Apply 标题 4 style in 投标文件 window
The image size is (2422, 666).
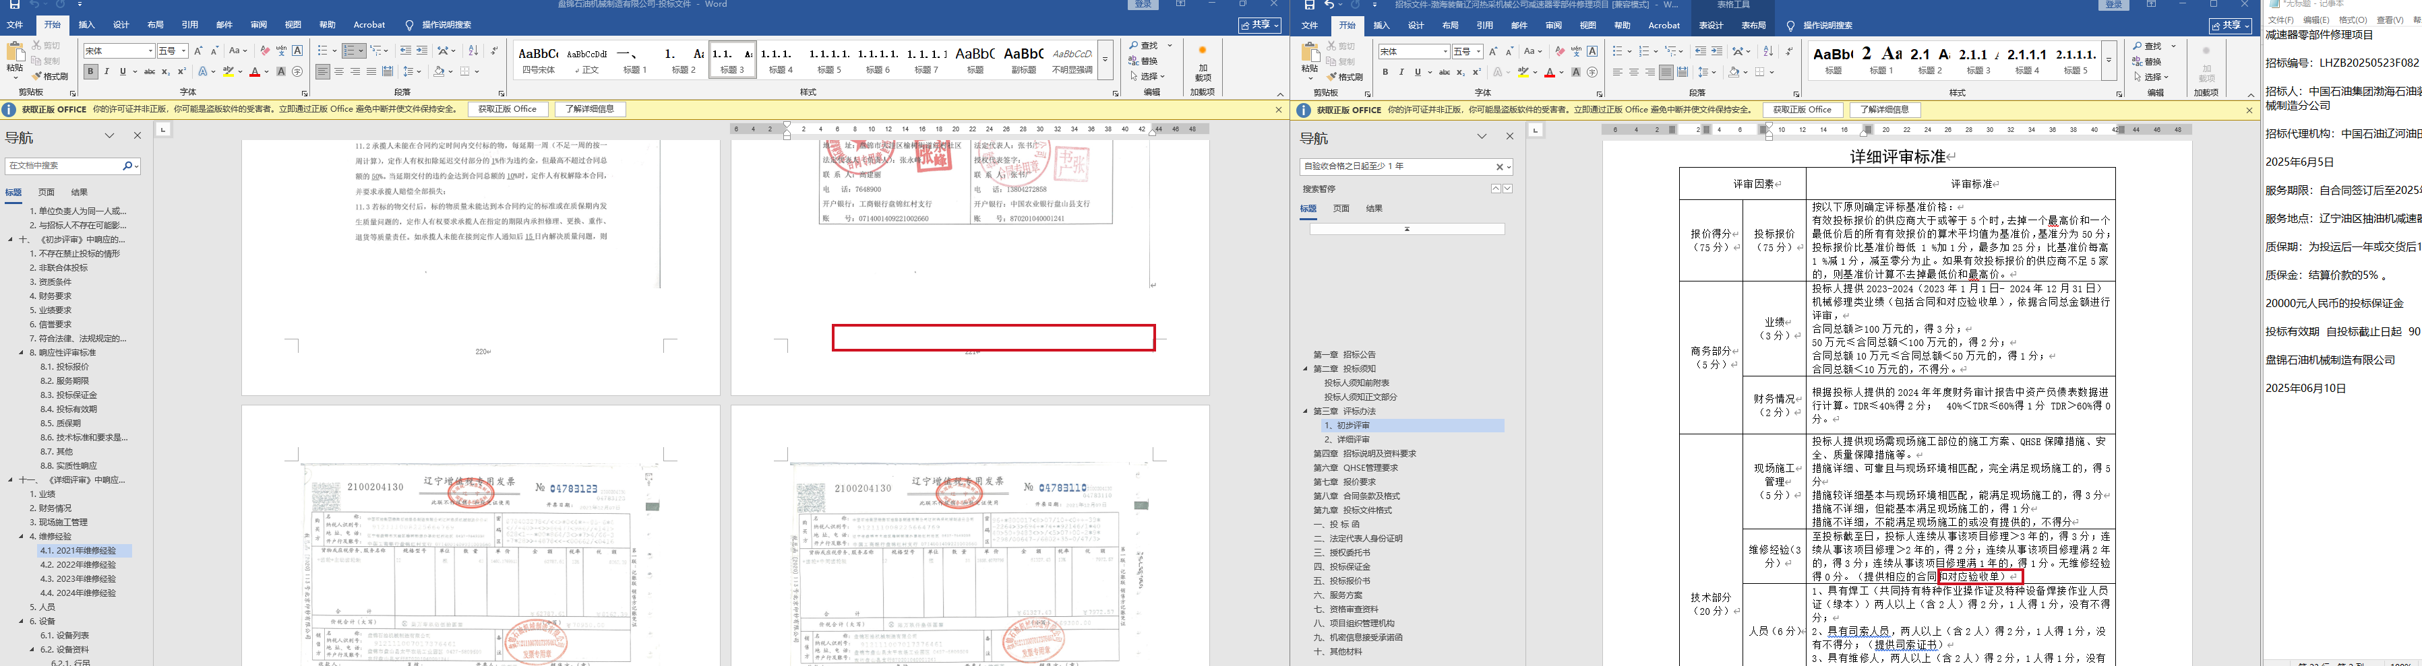[781, 60]
